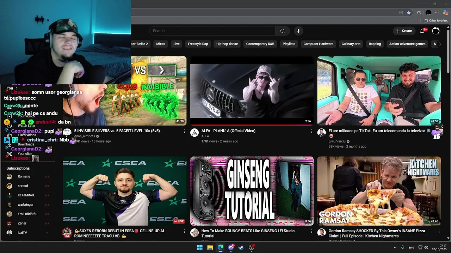Click the favorites star in address bar

pos(409,13)
